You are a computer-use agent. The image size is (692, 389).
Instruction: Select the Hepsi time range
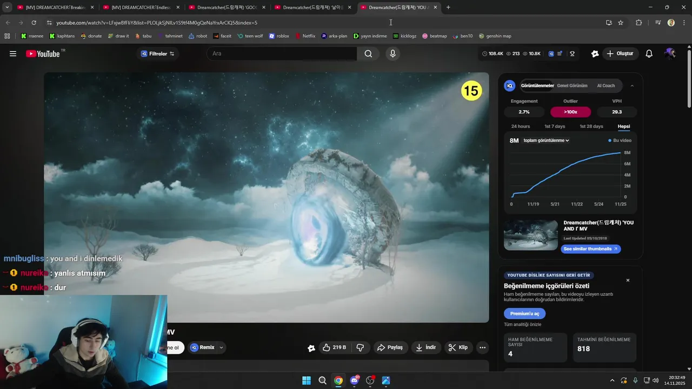click(624, 126)
